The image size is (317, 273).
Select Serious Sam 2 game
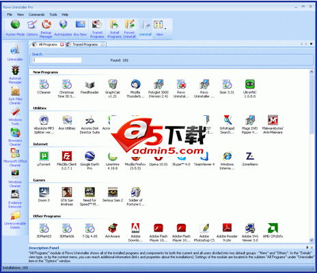coord(113,195)
